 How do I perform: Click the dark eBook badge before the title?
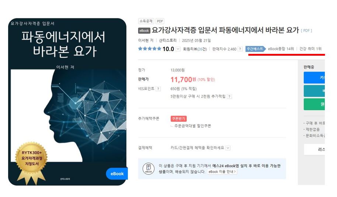(x=144, y=31)
